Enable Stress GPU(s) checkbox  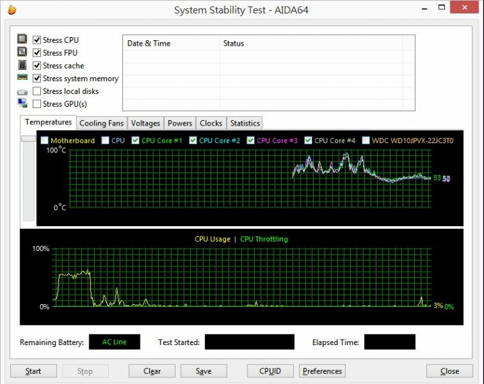[x=37, y=104]
